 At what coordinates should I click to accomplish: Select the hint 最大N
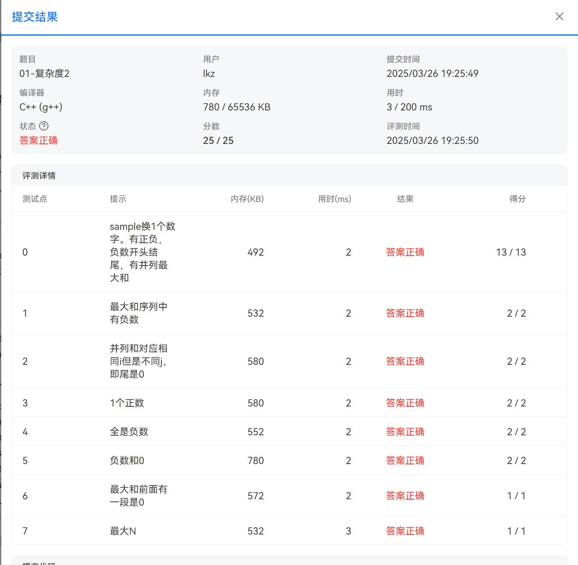coord(123,531)
